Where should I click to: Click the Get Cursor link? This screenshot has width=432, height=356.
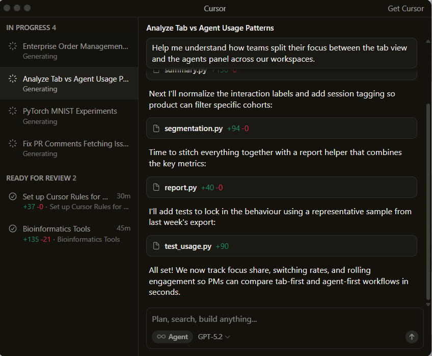[406, 8]
